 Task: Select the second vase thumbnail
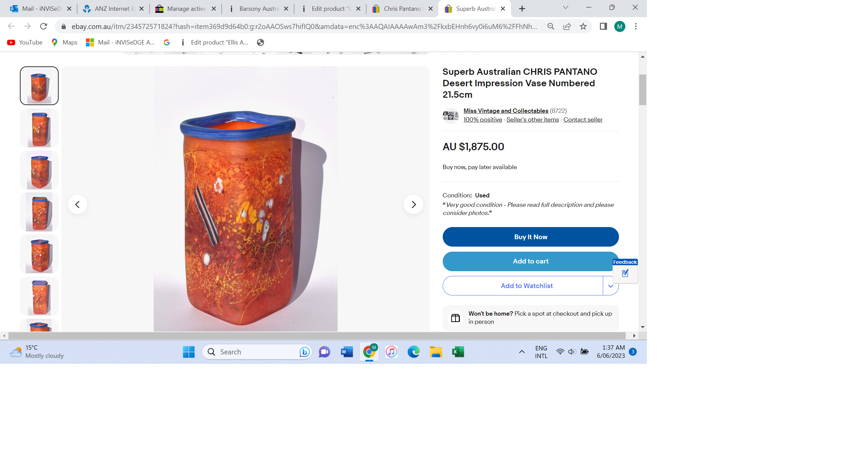pyautogui.click(x=39, y=128)
